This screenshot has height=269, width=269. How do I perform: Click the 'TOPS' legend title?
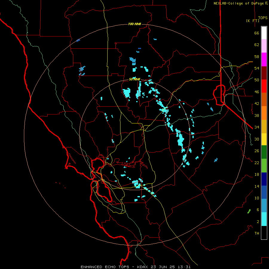point(263,18)
